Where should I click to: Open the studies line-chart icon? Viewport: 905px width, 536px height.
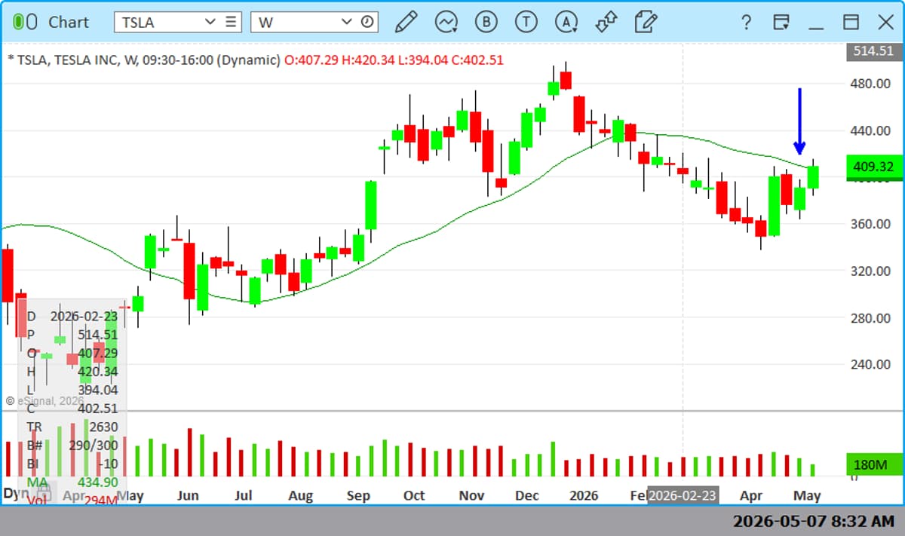point(446,22)
